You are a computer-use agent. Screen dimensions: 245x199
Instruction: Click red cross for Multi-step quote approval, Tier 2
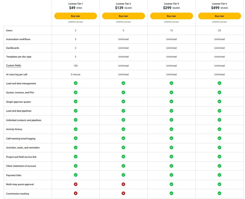pos(123,184)
